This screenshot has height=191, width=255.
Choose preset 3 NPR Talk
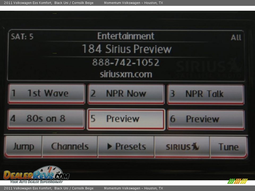(206, 94)
